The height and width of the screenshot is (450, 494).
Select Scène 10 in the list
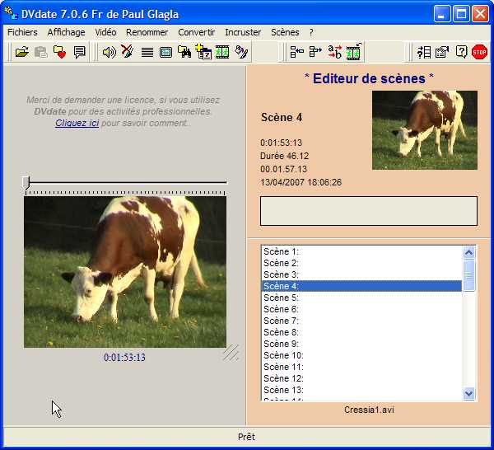click(x=361, y=355)
